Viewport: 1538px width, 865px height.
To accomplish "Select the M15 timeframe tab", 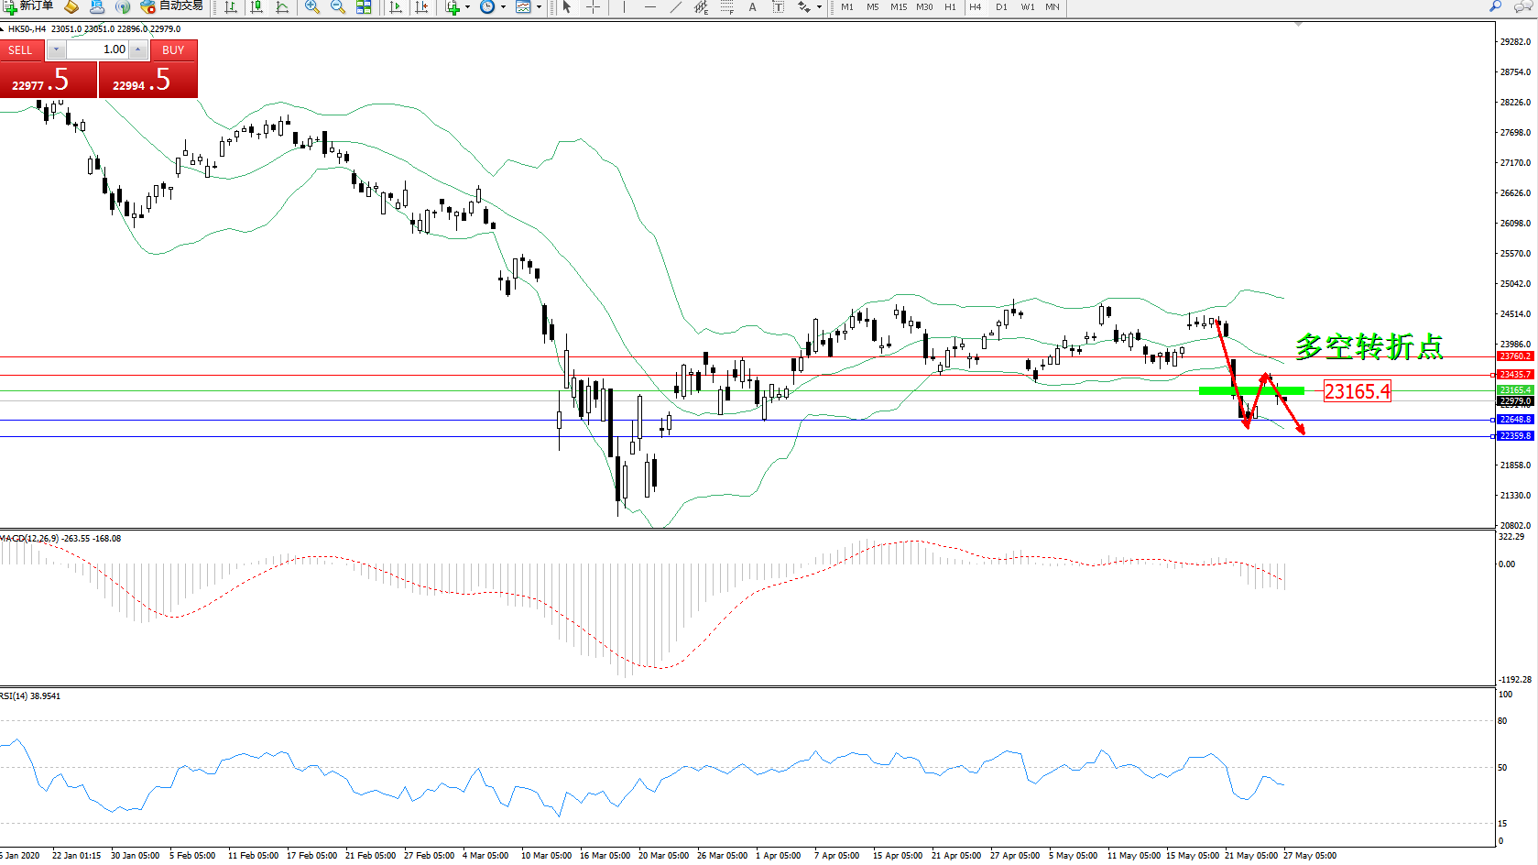I will [x=899, y=7].
